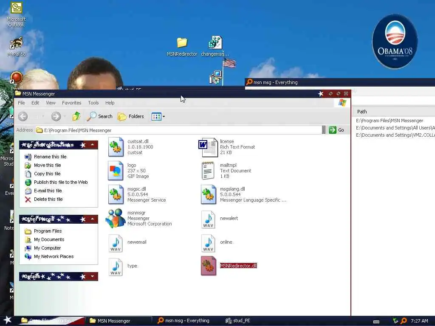Open the Help menu
This screenshot has width=435, height=326.
click(110, 103)
